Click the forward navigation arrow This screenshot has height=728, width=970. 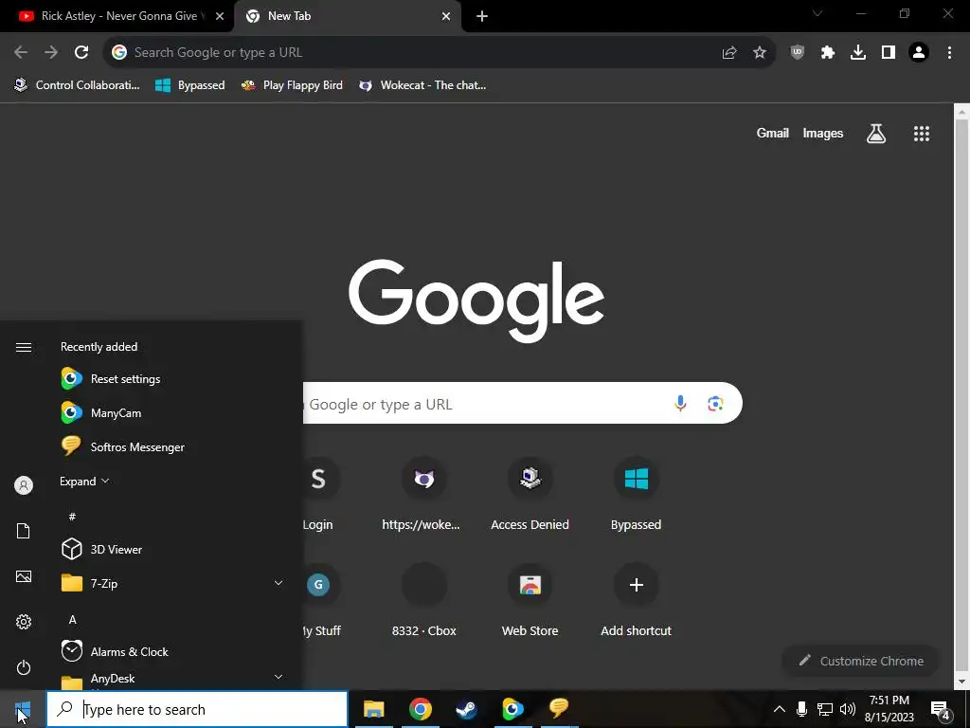click(51, 53)
